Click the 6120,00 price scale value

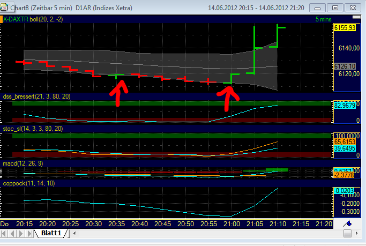coord(349,74)
